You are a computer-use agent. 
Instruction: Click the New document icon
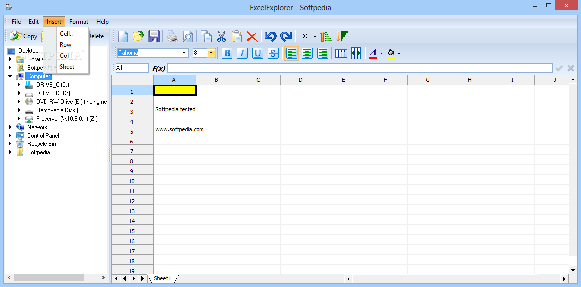[x=123, y=36]
